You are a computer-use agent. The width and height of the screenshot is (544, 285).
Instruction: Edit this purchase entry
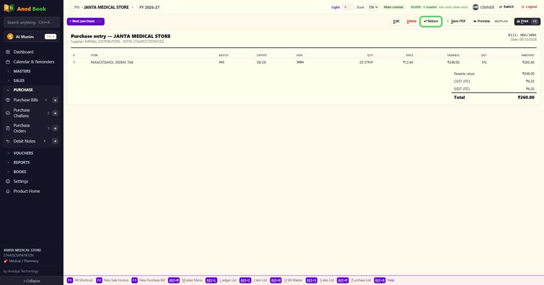pos(396,21)
